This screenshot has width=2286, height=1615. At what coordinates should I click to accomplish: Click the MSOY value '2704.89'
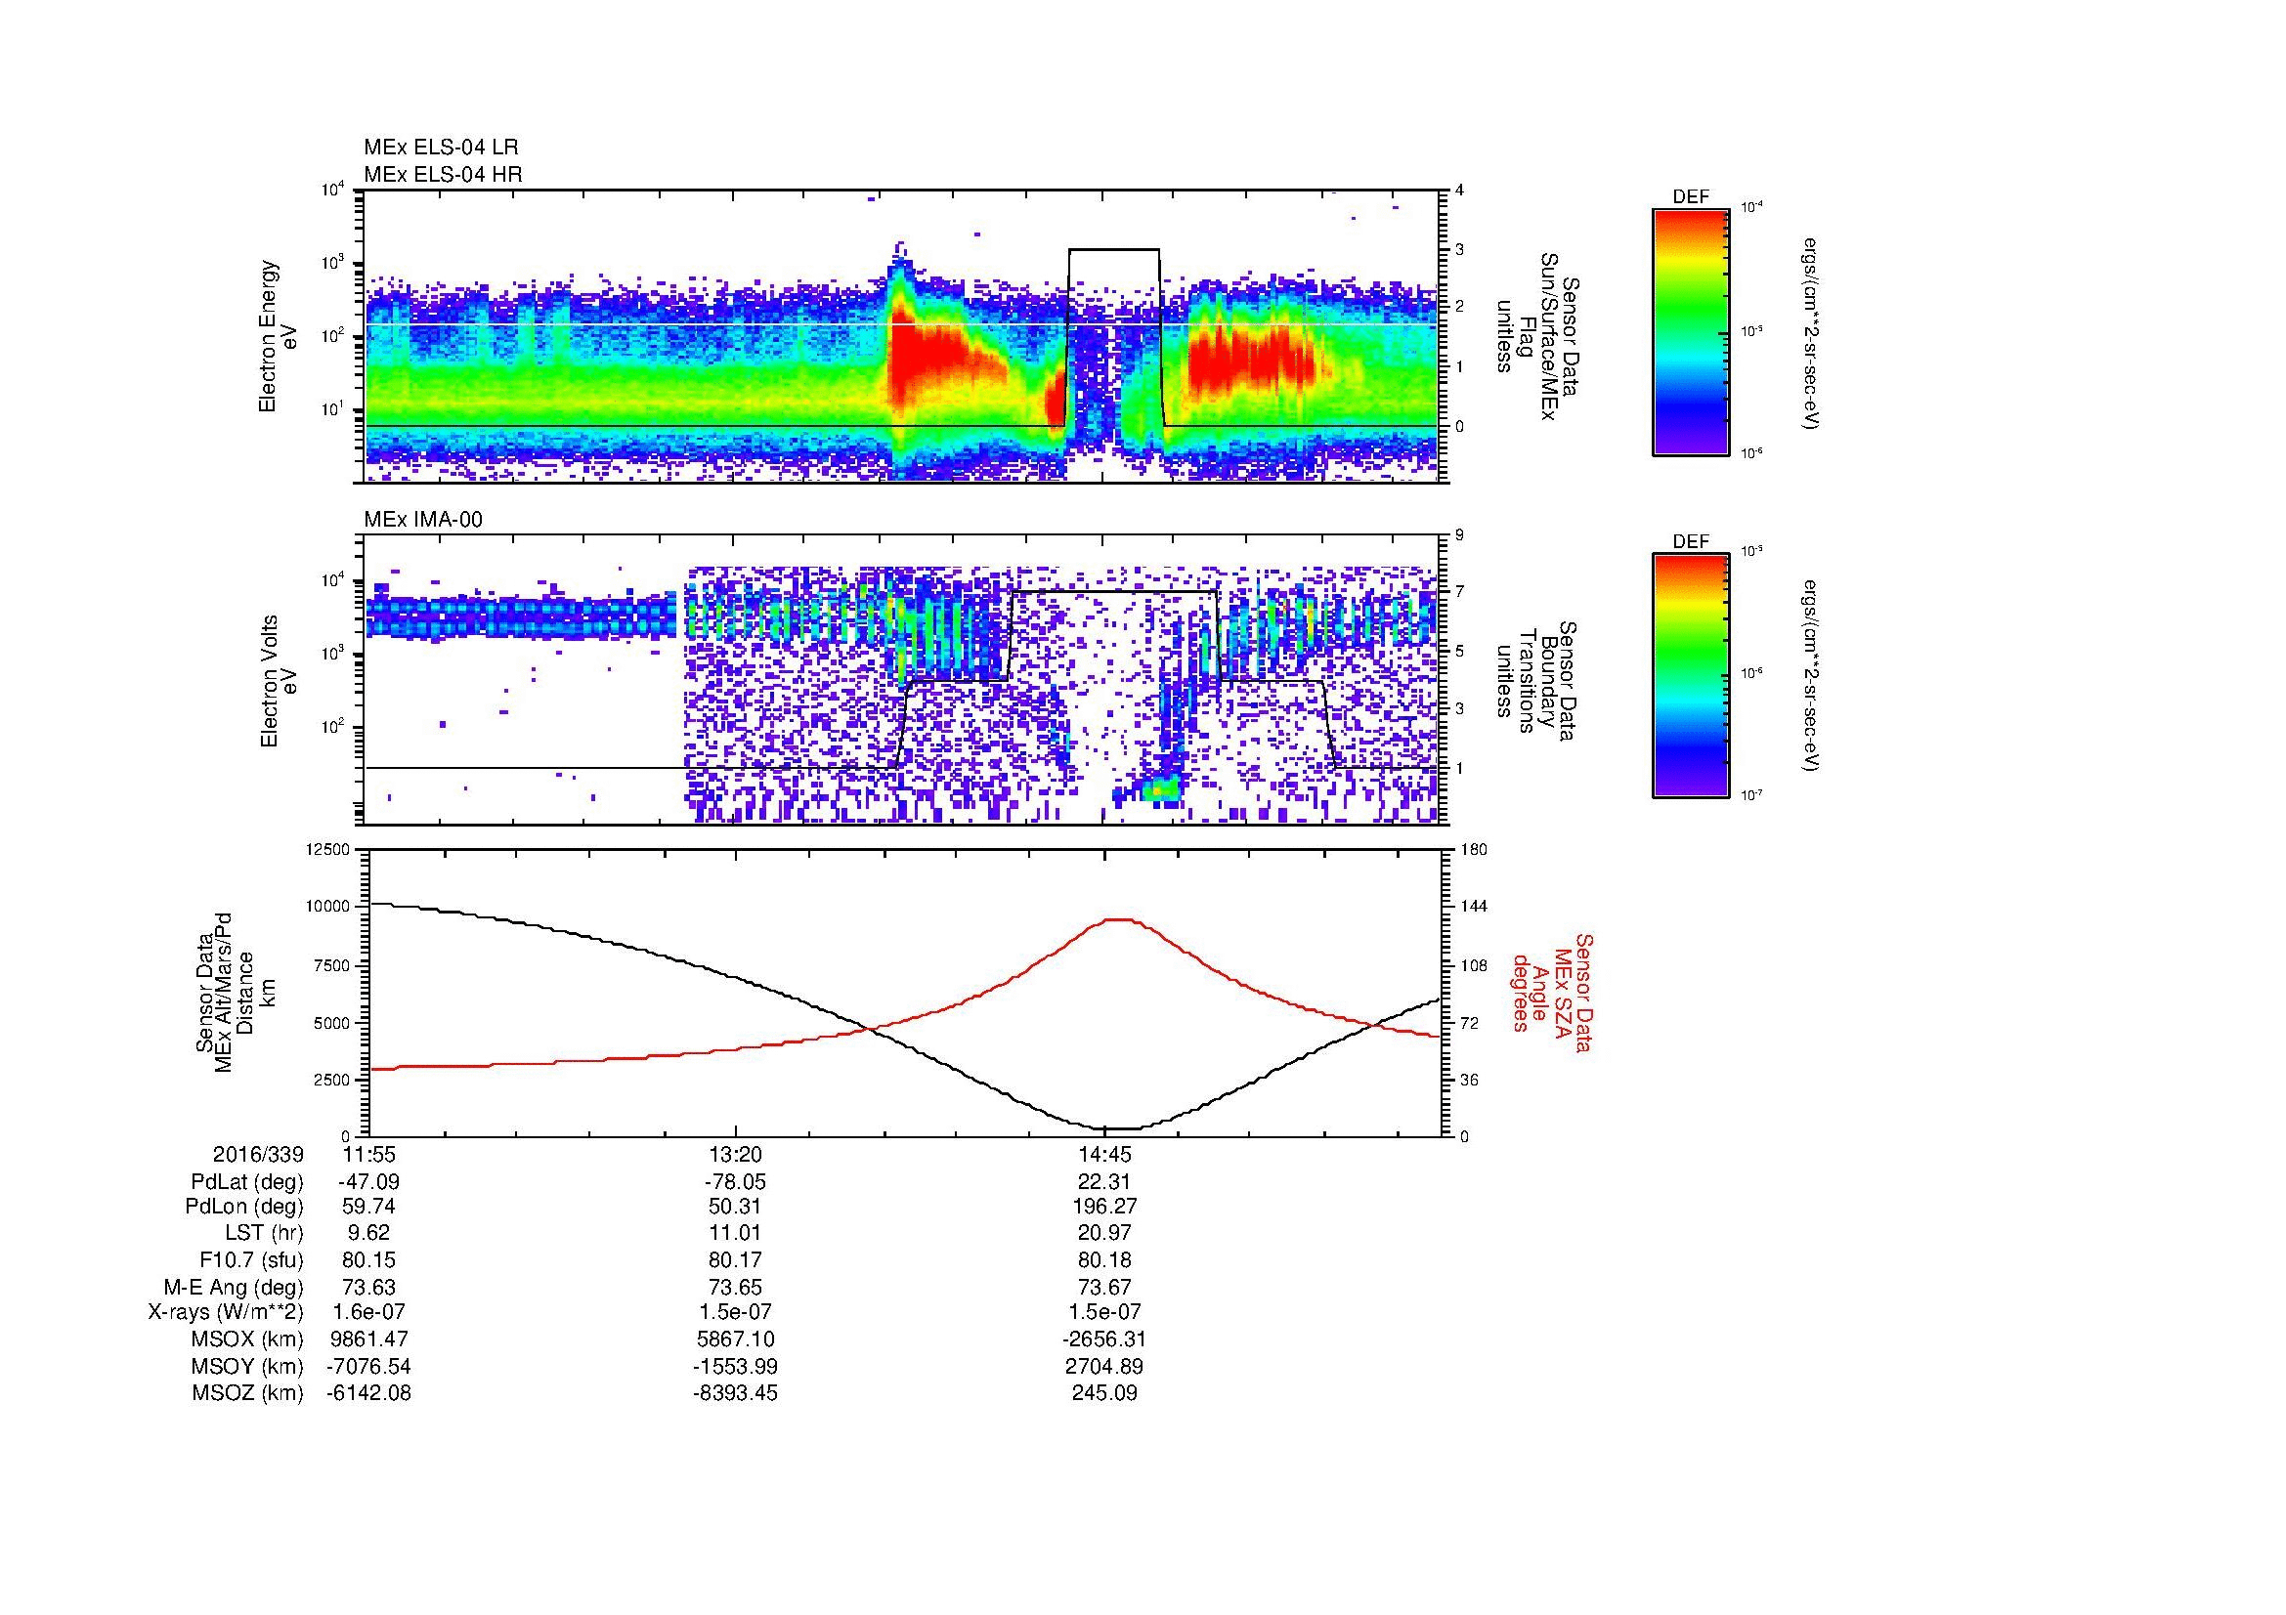1104,1366
